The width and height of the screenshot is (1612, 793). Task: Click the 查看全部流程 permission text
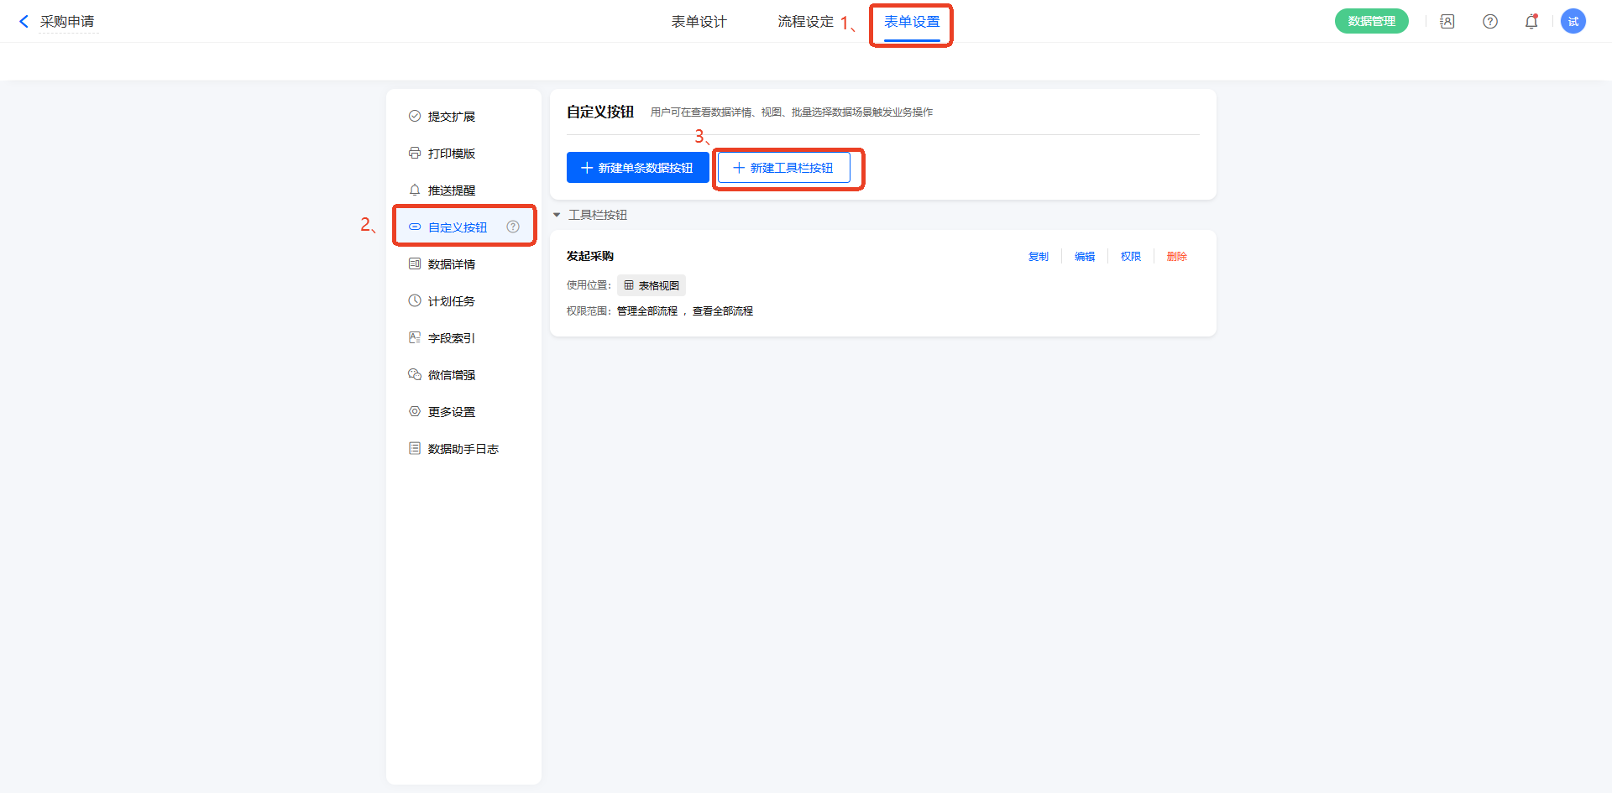coord(723,311)
